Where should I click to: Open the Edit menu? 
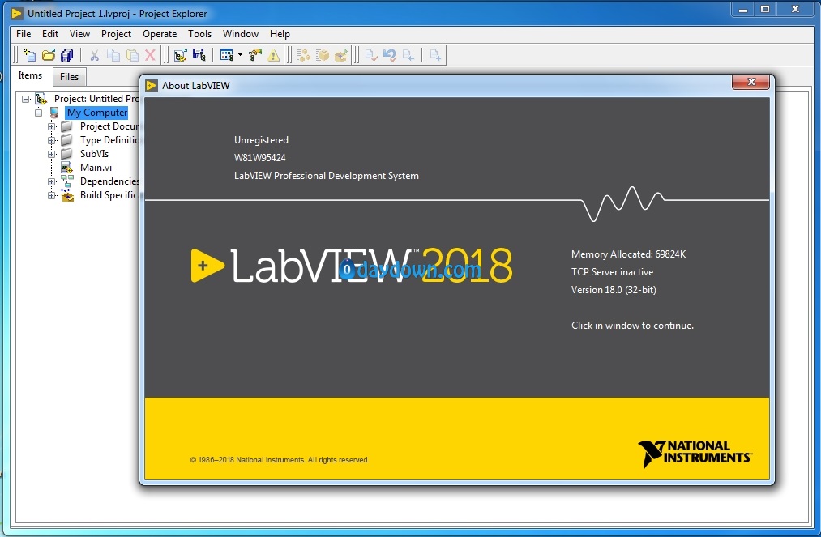(x=50, y=34)
